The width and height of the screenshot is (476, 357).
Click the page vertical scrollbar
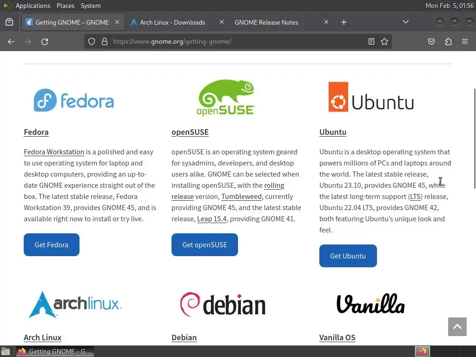pyautogui.click(x=474, y=139)
